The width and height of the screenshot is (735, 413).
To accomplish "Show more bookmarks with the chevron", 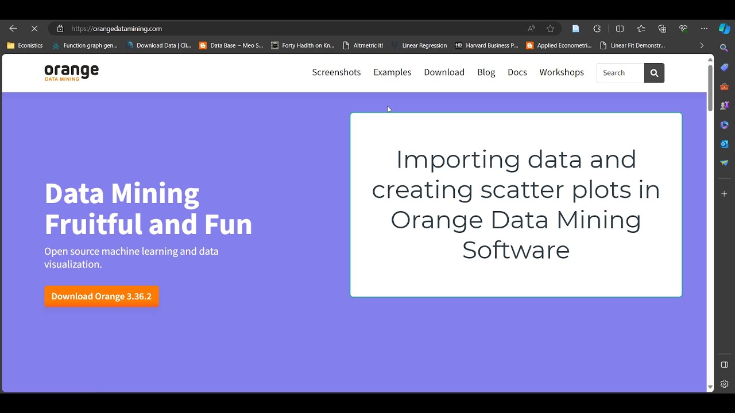I will pyautogui.click(x=701, y=45).
